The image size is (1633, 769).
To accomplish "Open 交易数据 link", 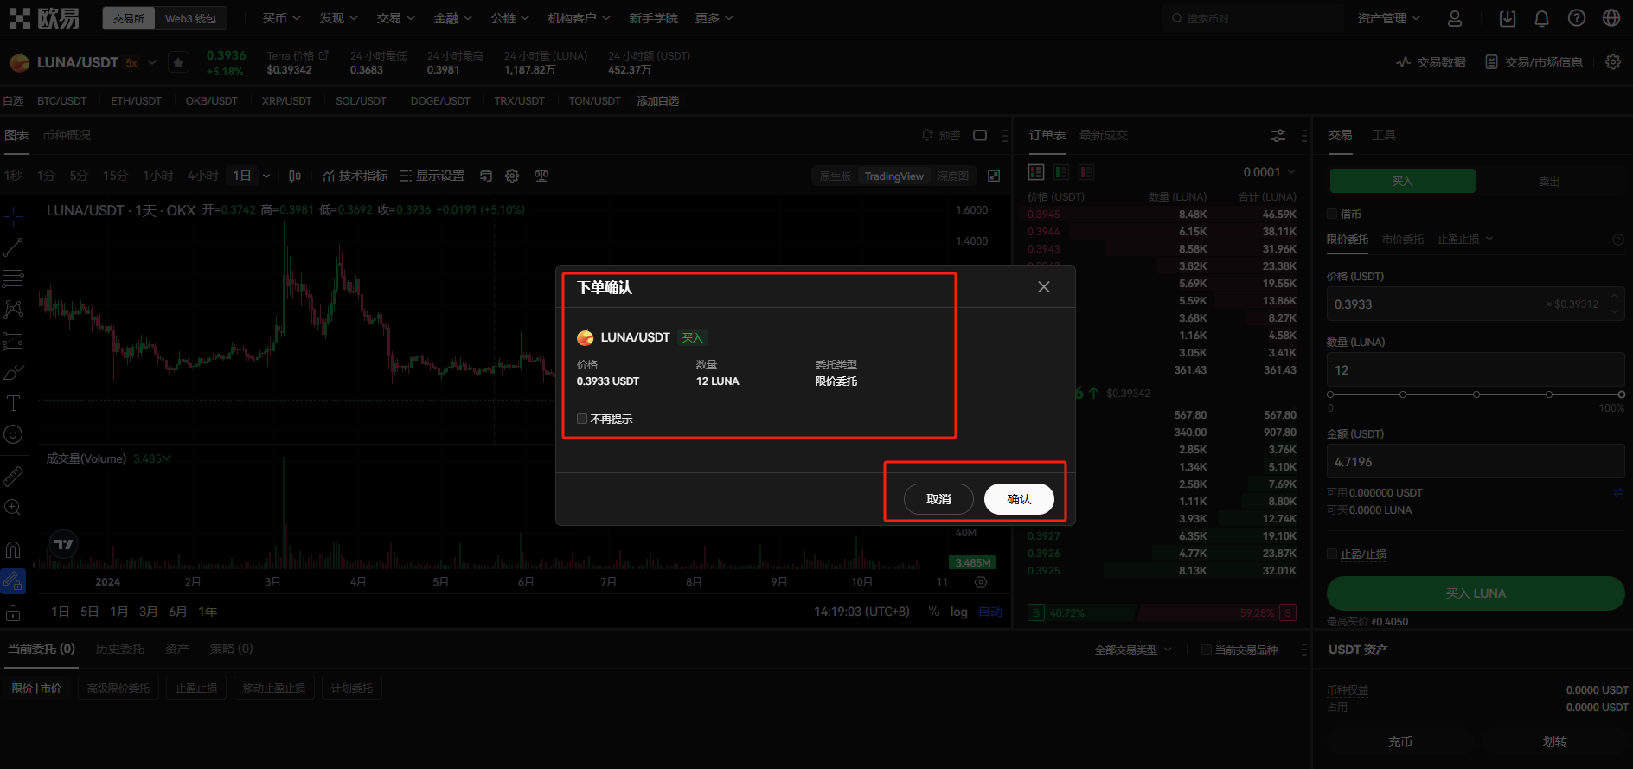I will coord(1431,62).
